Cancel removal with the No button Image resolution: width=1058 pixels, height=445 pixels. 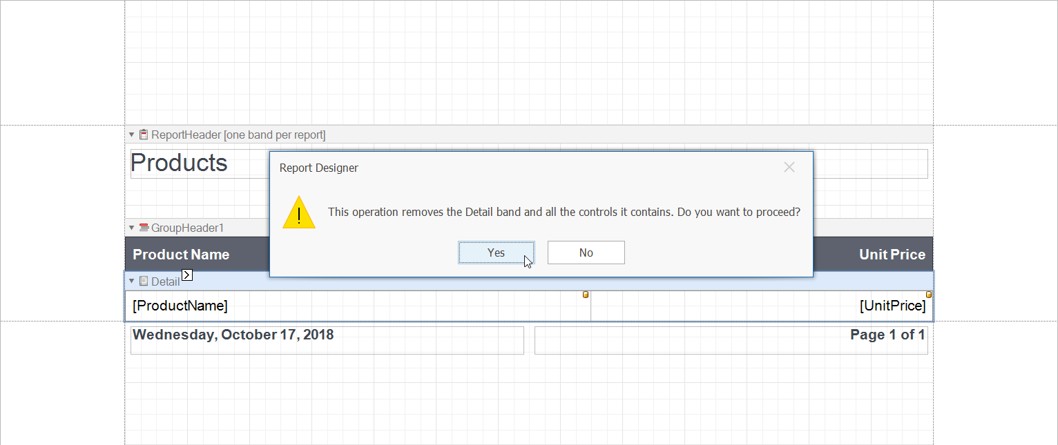(x=586, y=253)
